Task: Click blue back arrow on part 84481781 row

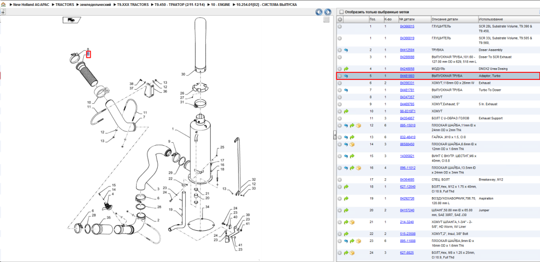Action: 346,90
